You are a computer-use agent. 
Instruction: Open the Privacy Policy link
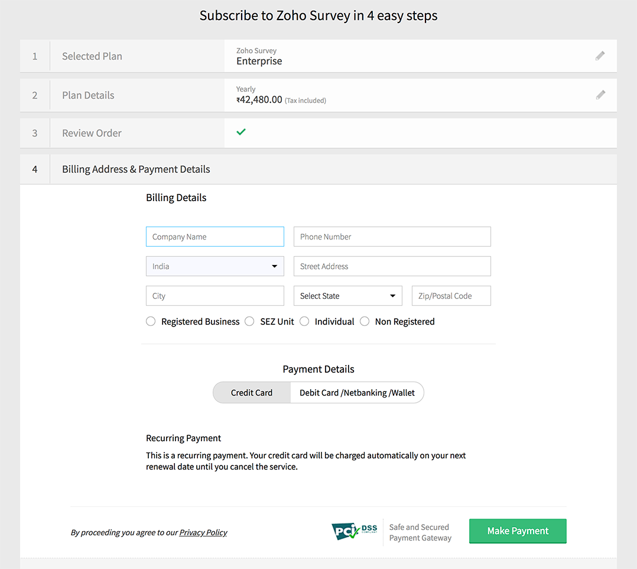point(203,532)
